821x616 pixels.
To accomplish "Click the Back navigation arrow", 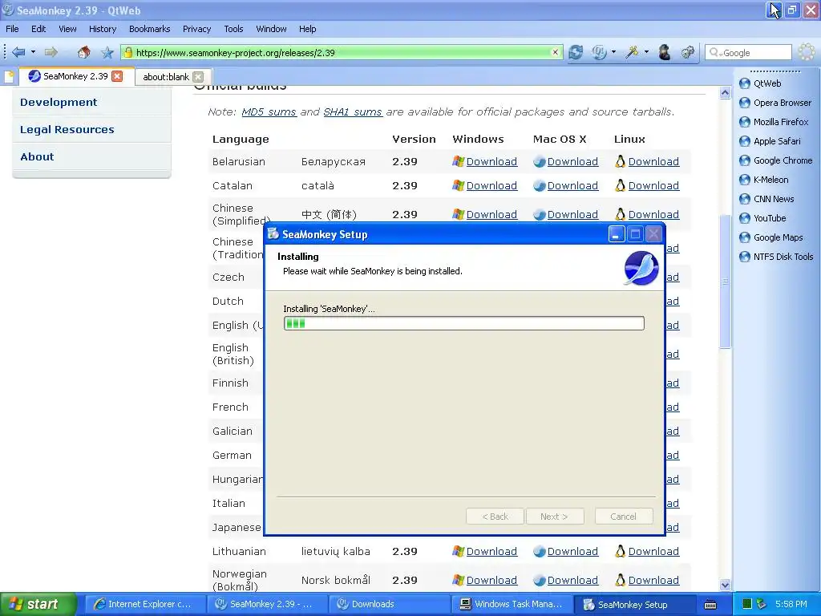I will click(18, 52).
